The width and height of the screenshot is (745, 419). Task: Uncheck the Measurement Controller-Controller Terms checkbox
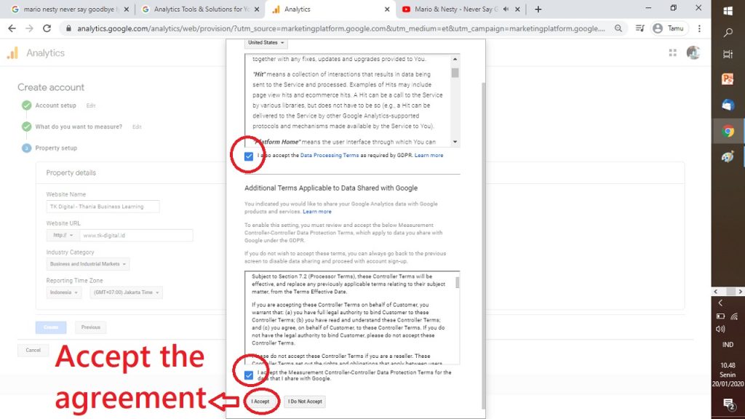click(x=249, y=375)
